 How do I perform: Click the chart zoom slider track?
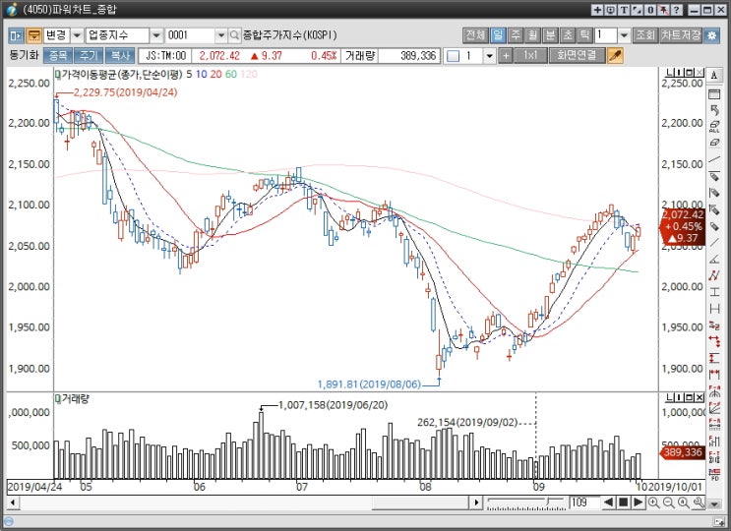(x=526, y=502)
